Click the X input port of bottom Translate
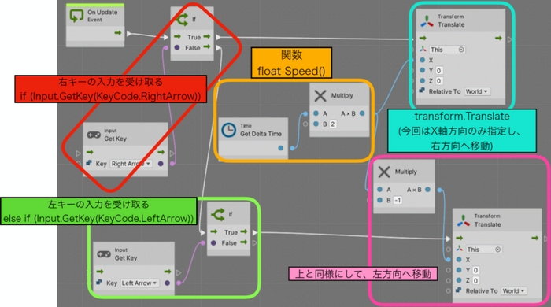 pyautogui.click(x=459, y=260)
